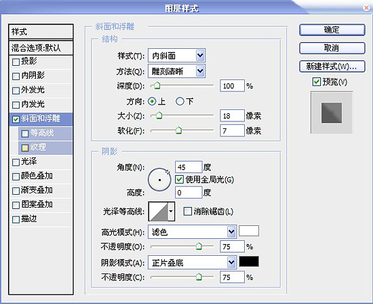The image size is (373, 304).
Task: Click the 光泽等高线 contour thumbnail
Action: (x=159, y=212)
